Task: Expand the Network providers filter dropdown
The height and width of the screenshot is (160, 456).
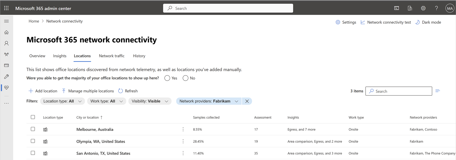Action: click(x=209, y=101)
